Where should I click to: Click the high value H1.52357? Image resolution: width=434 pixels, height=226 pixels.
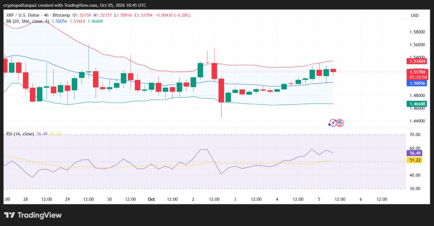103,15
